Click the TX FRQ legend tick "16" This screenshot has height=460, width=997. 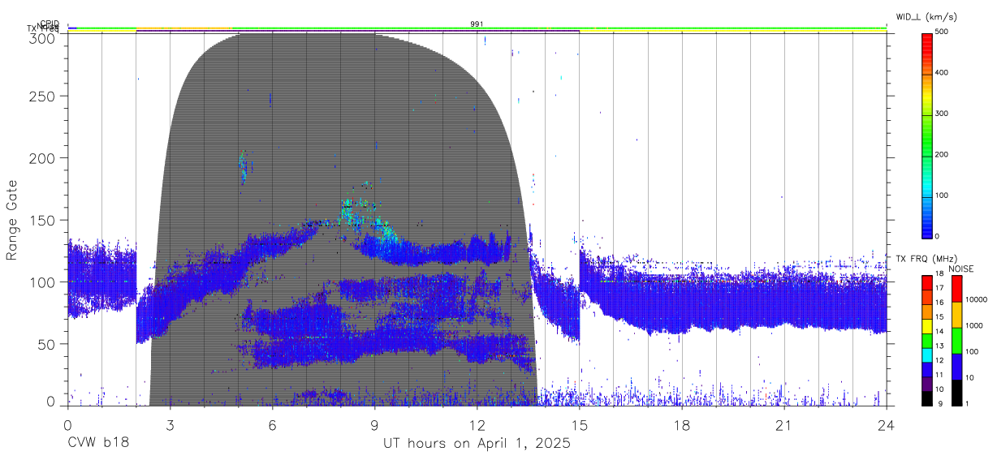tap(939, 302)
